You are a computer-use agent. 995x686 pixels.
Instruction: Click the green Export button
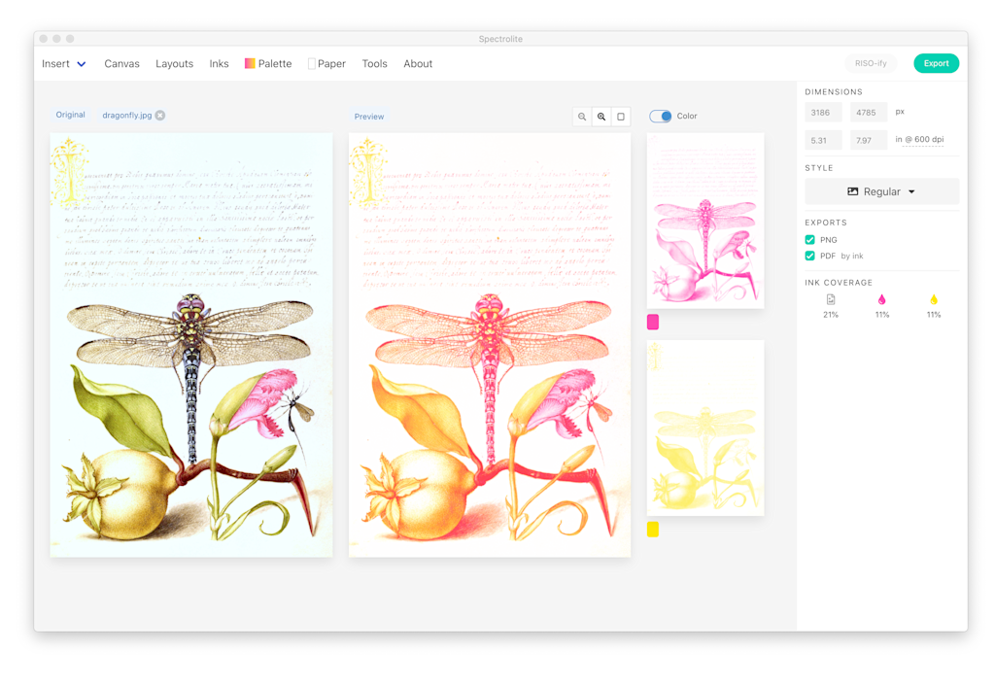tap(937, 63)
